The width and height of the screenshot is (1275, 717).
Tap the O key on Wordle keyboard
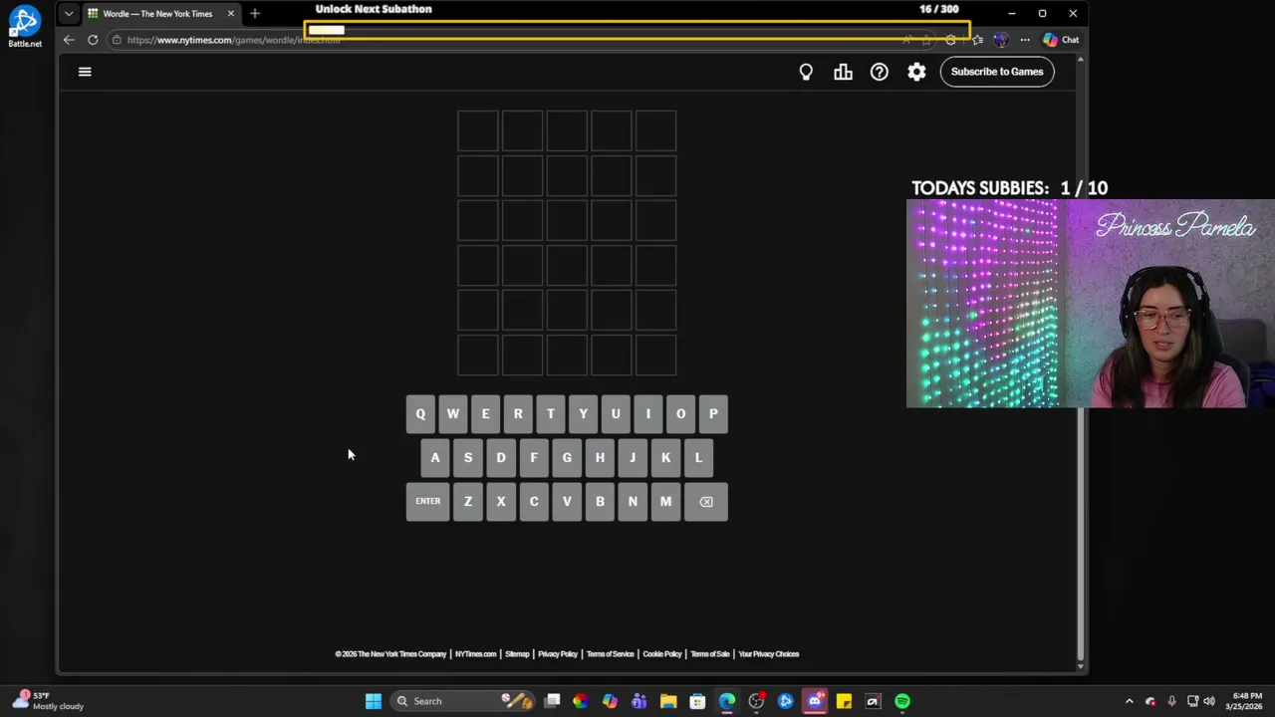[680, 414]
